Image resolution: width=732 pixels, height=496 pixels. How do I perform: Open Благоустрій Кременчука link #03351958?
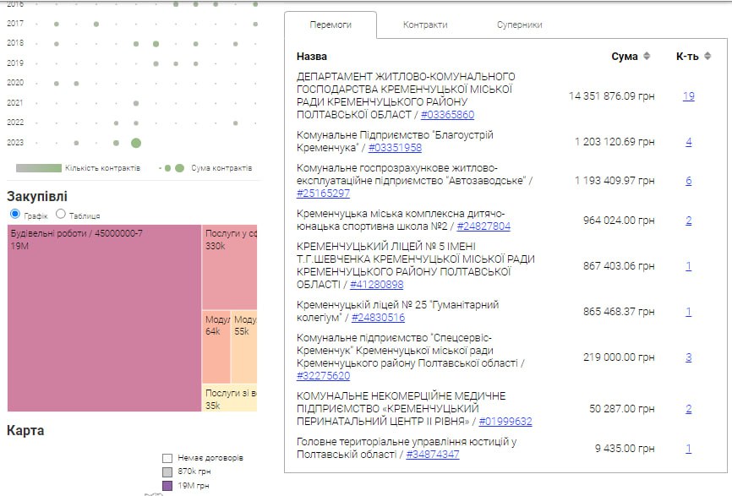[395, 148]
